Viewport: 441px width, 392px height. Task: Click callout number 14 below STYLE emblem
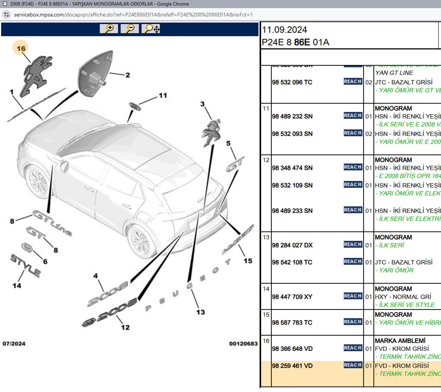click(x=17, y=286)
